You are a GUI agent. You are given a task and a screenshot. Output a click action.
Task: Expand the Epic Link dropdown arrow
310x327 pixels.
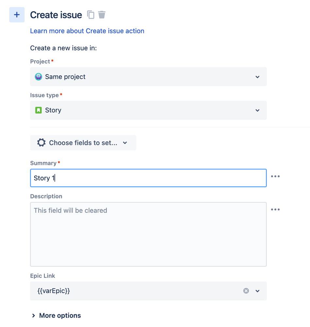tap(257, 291)
